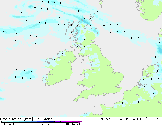Click the 0.1–0.5 mm palest legend swatch
Viewport: 162px width, 125px height.
pos(4,122)
